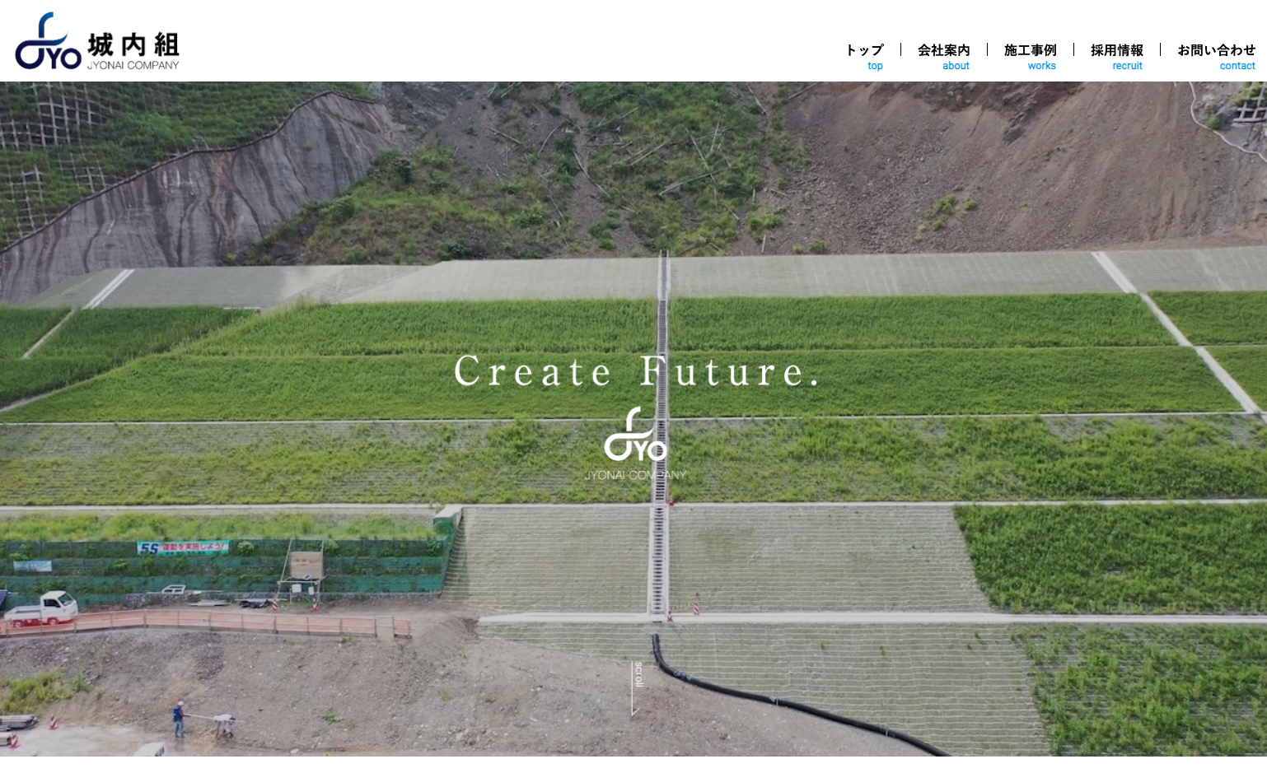Click the 5S banner sign in photo
The width and height of the screenshot is (1267, 773).
pyautogui.click(x=183, y=547)
